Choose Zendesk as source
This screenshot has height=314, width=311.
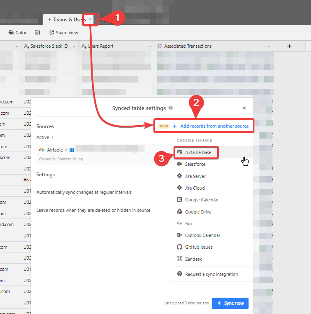point(213,259)
